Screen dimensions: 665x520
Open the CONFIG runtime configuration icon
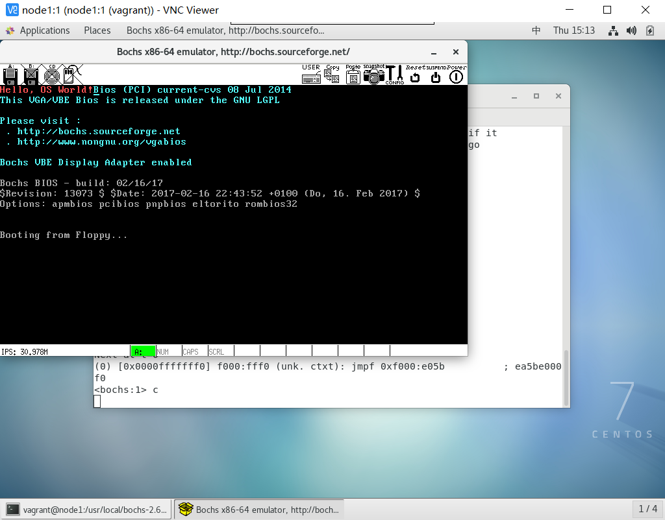click(x=395, y=76)
